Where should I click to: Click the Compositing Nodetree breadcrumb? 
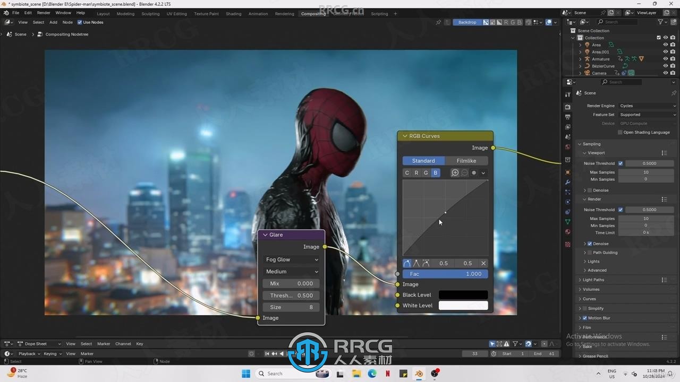[x=66, y=34]
